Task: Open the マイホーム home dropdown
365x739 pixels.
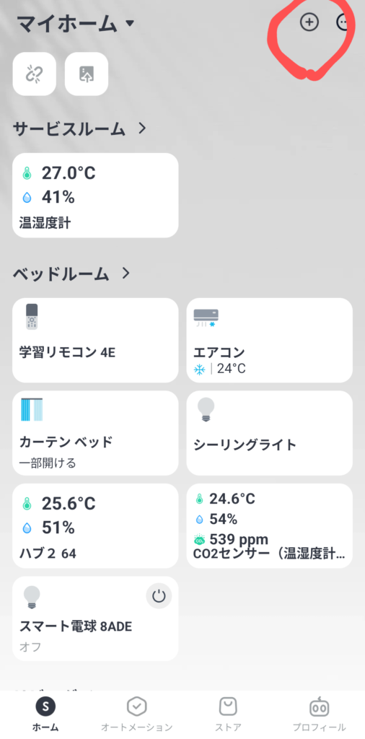Action: 76,24
